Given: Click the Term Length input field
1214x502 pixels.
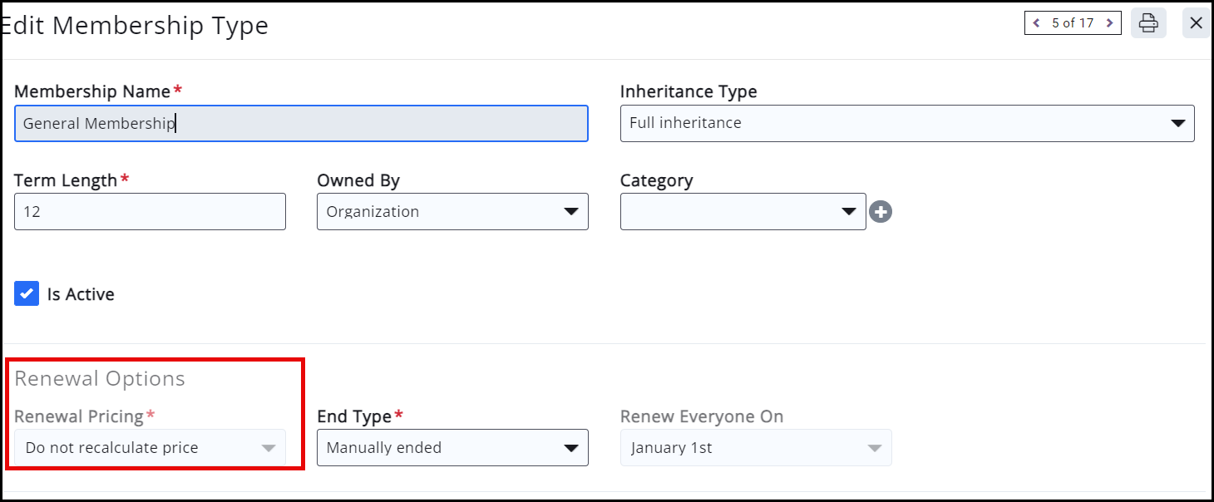Looking at the screenshot, I should (150, 212).
